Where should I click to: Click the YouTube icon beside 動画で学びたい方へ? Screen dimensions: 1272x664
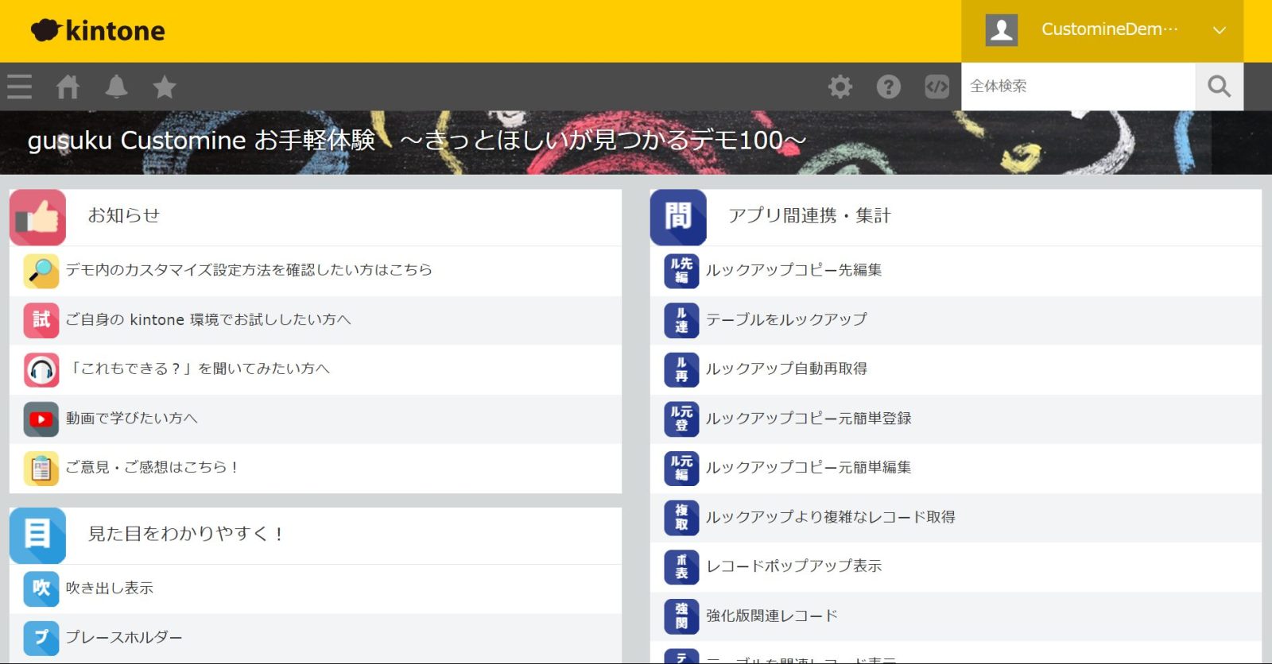pyautogui.click(x=41, y=419)
